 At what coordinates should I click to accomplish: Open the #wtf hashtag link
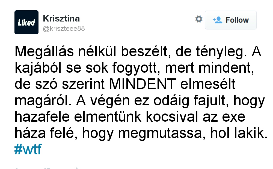coord(28,149)
